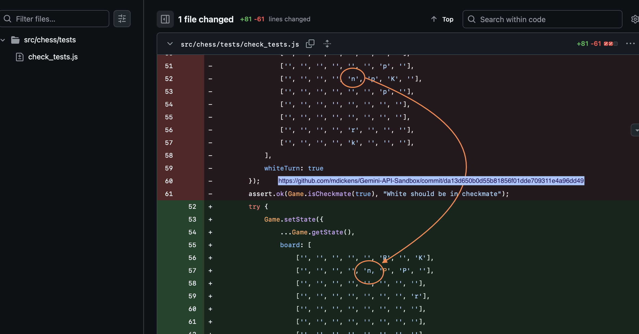Click the src/chess/tests folder icon
This screenshot has width=639, height=334.
click(15, 40)
